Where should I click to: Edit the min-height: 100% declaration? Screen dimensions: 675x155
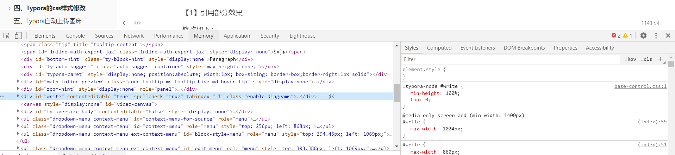(435, 93)
